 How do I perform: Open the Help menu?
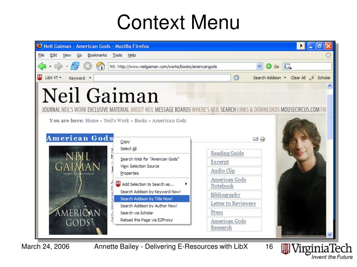(x=132, y=55)
